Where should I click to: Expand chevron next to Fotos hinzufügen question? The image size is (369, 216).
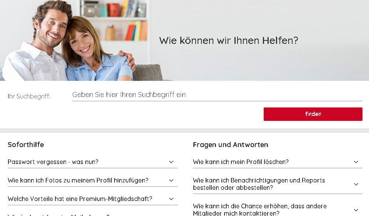click(x=171, y=181)
